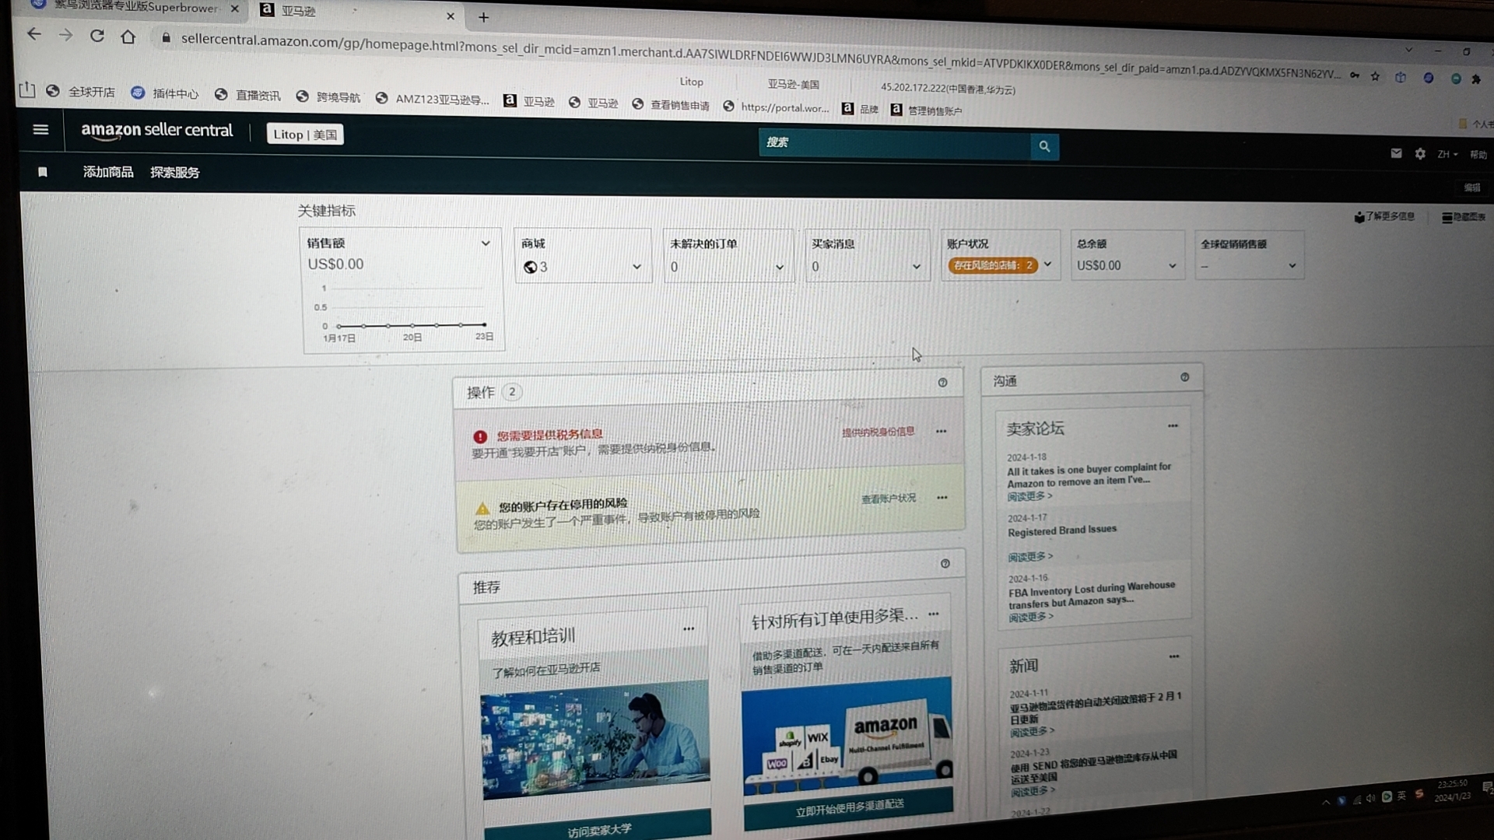Open more options on account risk alert

click(942, 498)
